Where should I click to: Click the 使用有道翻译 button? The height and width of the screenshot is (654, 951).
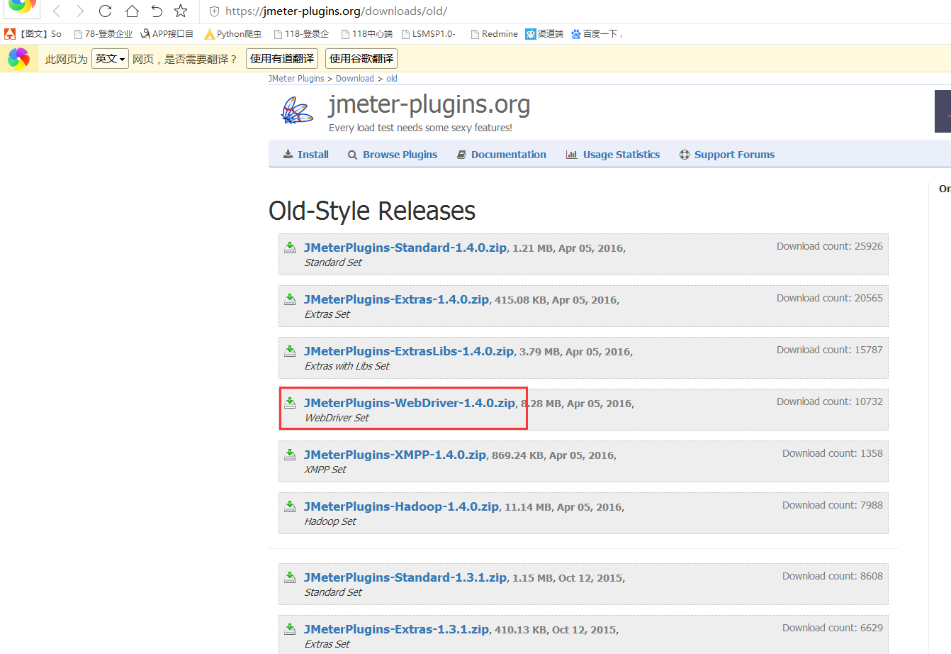coord(282,59)
